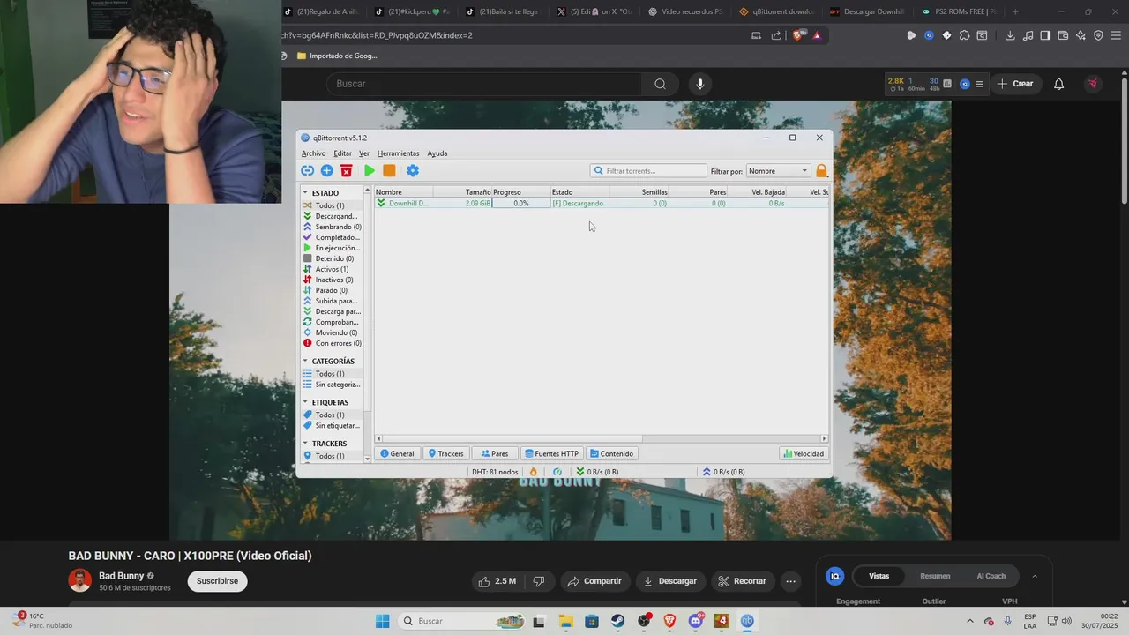Collapse the ESTADO section

(305, 193)
